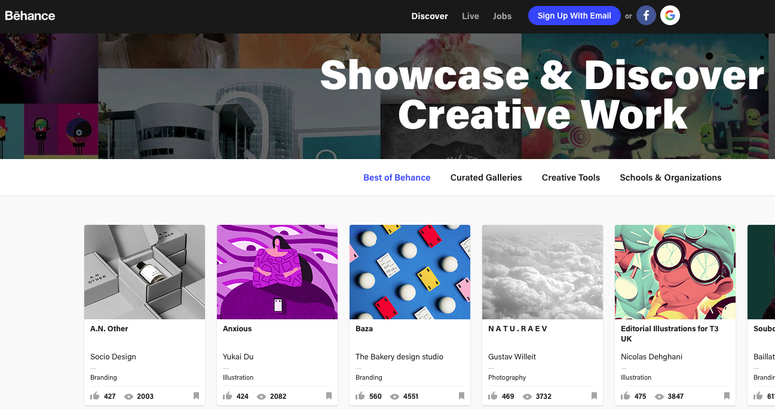Open Schools & Organizations section

[x=670, y=178]
